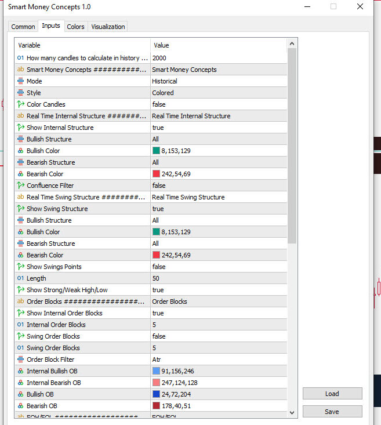Switch to the Common tab
This screenshot has width=381, height=425.
click(23, 27)
